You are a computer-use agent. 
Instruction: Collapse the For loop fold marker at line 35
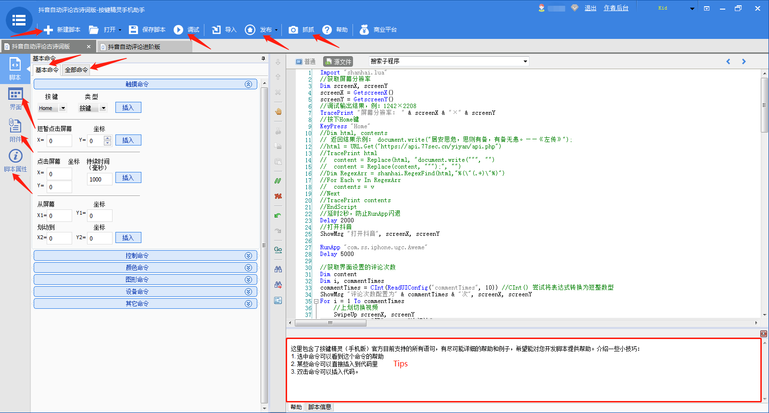point(316,302)
